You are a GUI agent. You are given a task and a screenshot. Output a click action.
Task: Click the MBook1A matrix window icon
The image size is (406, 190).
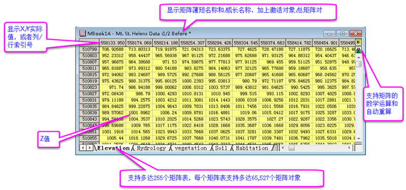point(82,33)
